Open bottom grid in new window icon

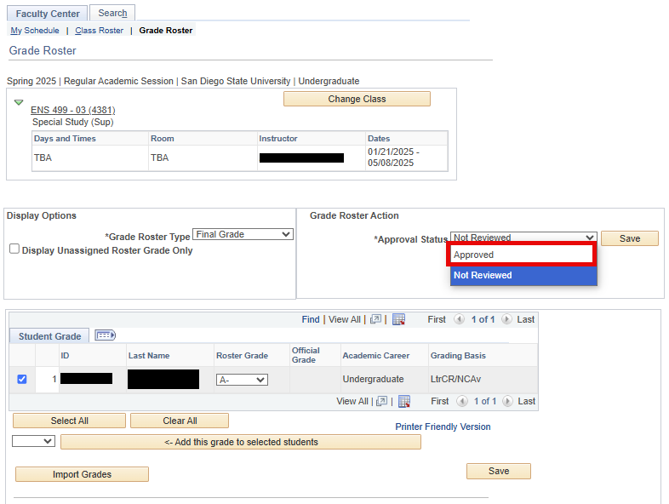coord(381,401)
